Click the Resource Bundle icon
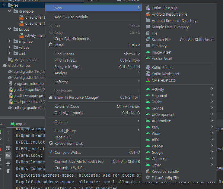This screenshot has width=223, height=189. (x=148, y=171)
